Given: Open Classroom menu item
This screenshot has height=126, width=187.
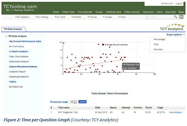Looking at the screenshot, I should pyautogui.click(x=148, y=12).
